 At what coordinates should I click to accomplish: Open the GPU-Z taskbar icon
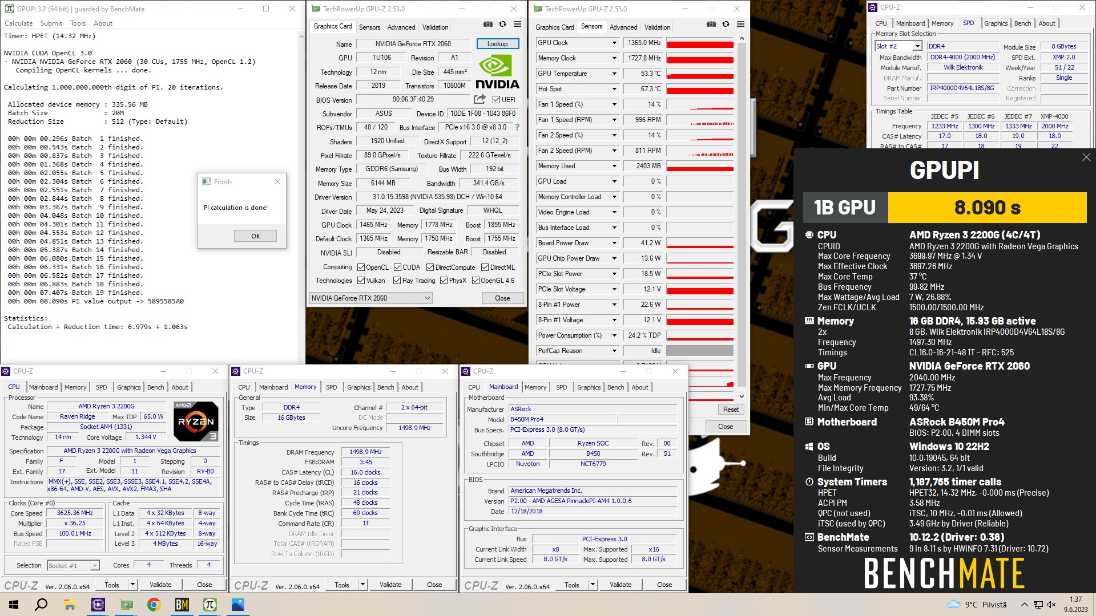pyautogui.click(x=126, y=605)
